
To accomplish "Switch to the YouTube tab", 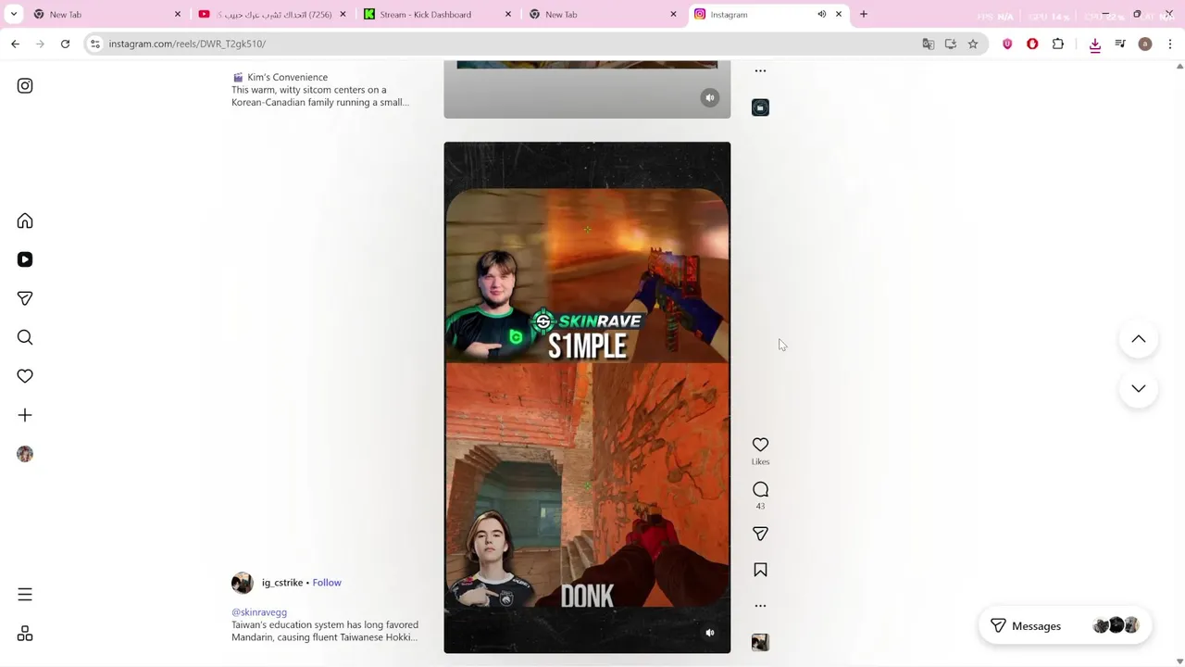I will [x=273, y=15].
